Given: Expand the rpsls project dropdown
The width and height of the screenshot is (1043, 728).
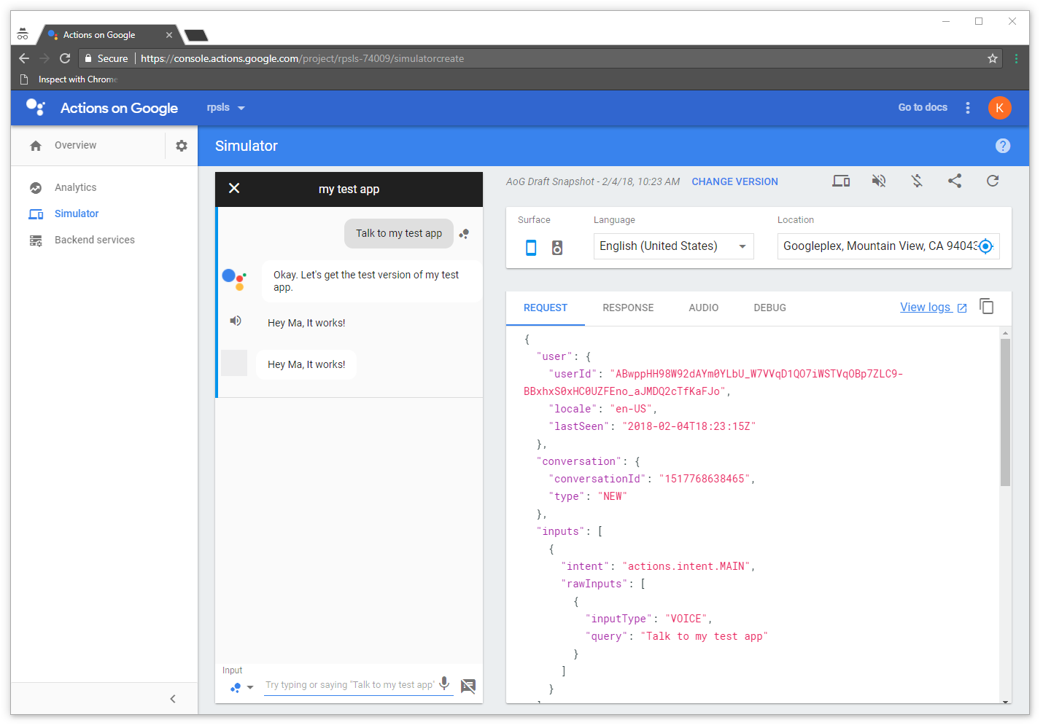Looking at the screenshot, I should [225, 108].
